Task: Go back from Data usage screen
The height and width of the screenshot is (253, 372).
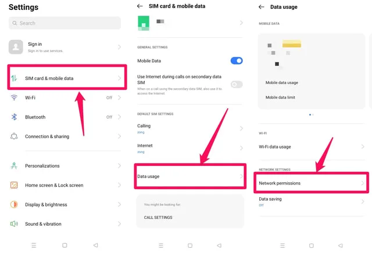Action: click(261, 7)
